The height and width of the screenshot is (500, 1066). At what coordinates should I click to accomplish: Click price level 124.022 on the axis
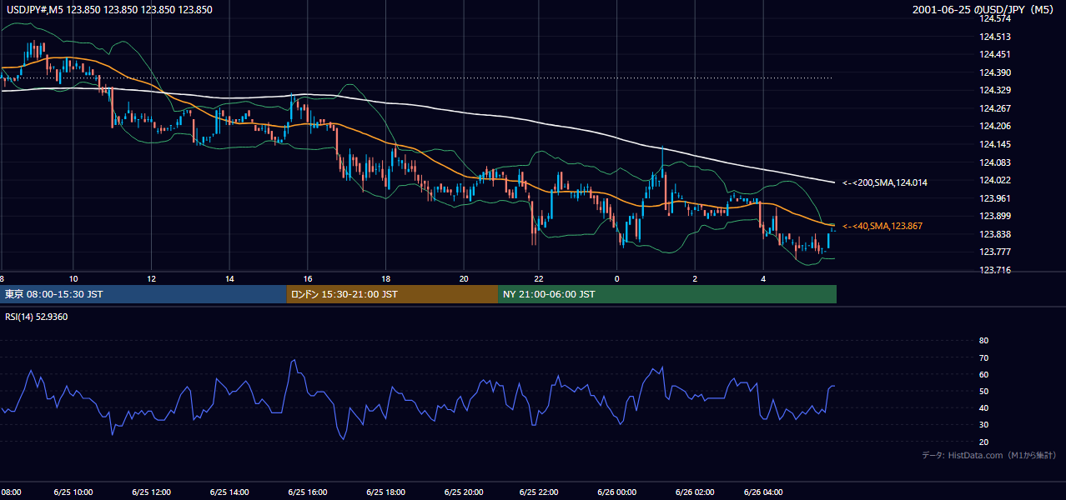[x=995, y=180]
